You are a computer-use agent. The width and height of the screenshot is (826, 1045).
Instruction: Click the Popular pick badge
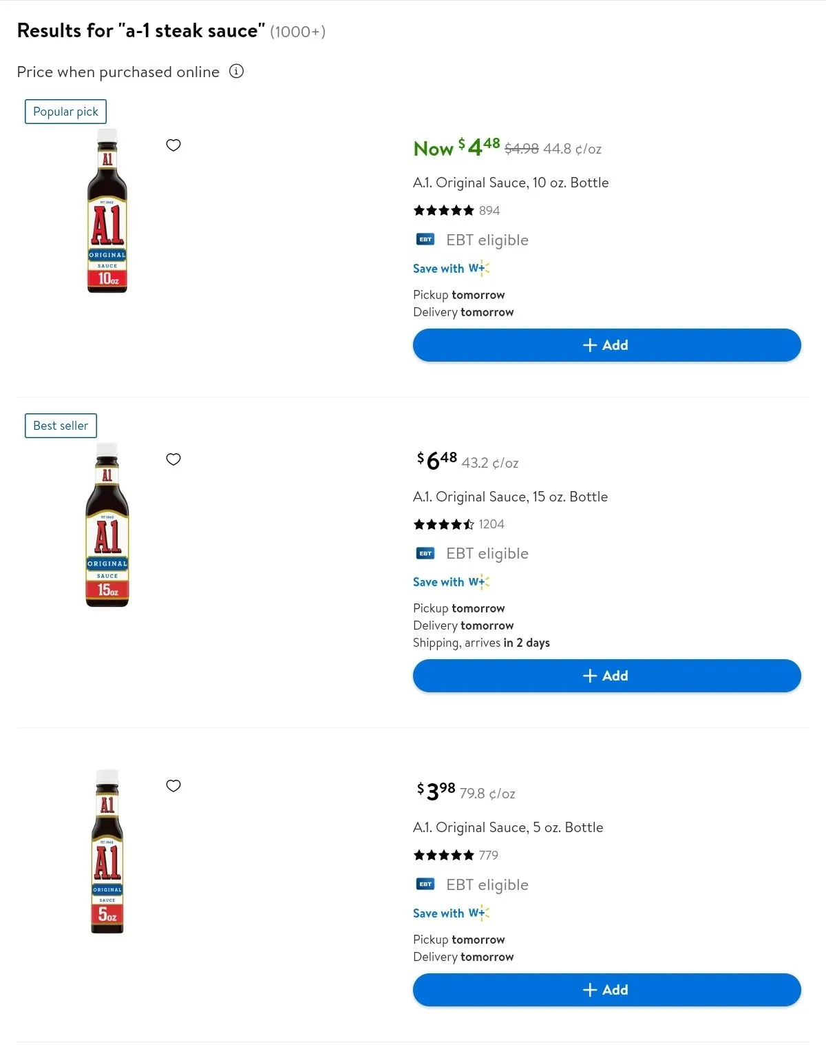click(65, 112)
